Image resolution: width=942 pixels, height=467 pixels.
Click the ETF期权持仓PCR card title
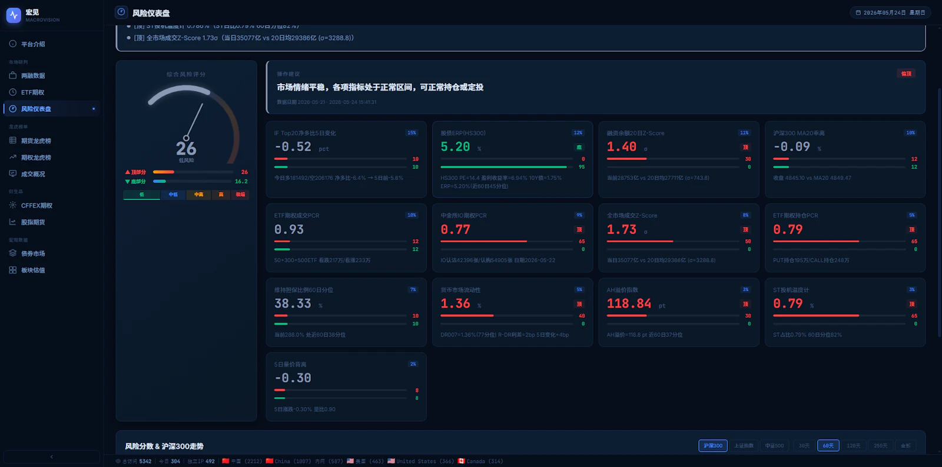795,215
